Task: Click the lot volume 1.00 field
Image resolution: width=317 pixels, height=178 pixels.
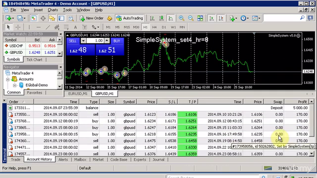Action: 95,41
